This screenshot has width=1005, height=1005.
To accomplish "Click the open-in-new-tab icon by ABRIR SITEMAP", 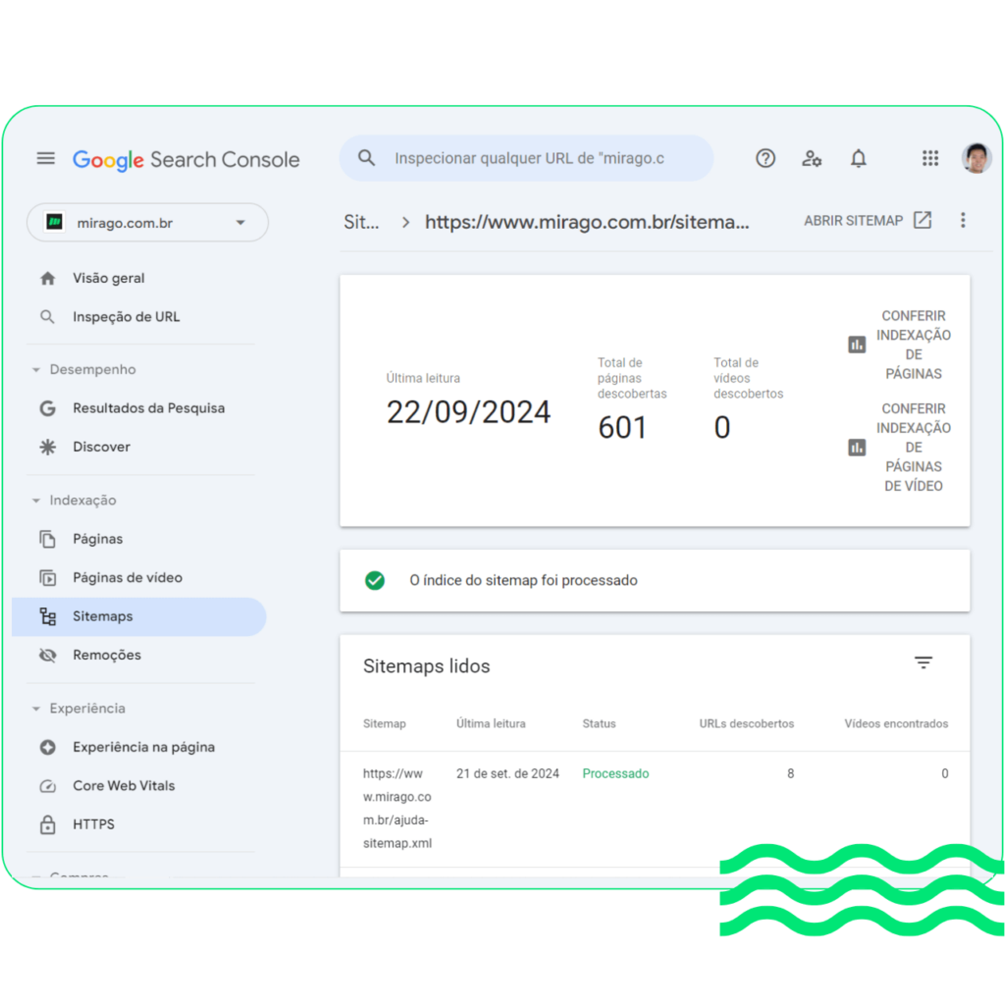I will pyautogui.click(x=923, y=220).
